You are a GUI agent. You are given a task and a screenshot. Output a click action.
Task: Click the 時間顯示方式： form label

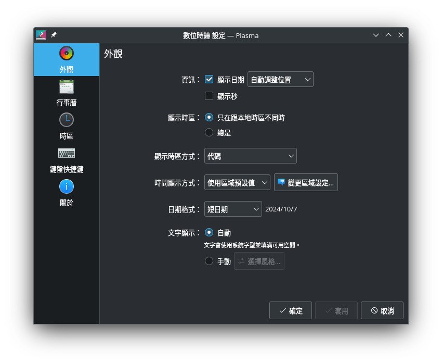click(x=177, y=183)
